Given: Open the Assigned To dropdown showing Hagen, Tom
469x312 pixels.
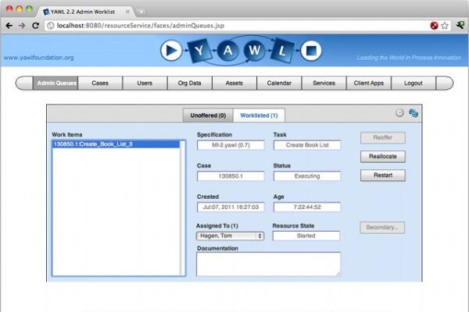Looking at the screenshot, I should 229,236.
